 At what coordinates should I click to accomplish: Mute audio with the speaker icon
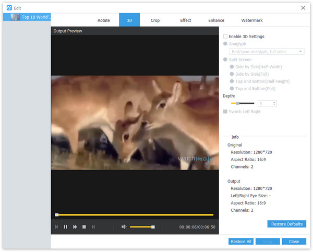[x=124, y=227]
